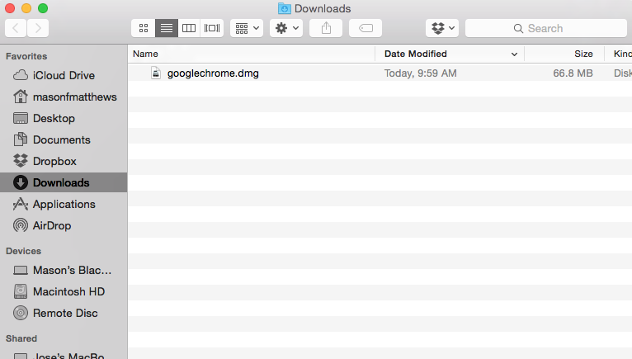Open the item arrangement dropdown
632x359 pixels.
pos(247,28)
